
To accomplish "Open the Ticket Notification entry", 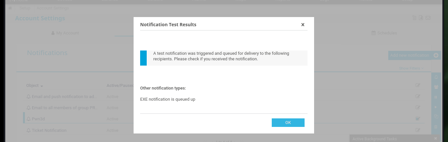I will (x=49, y=130).
